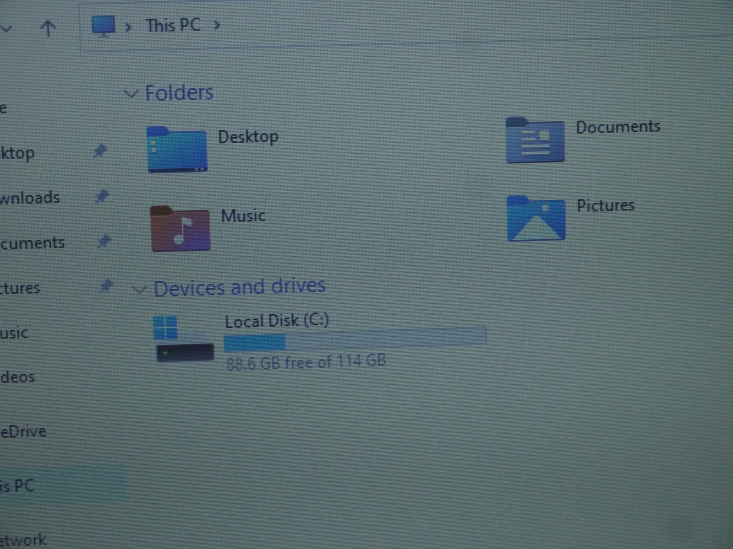Open OneDrive in the navigation pane

(23, 431)
